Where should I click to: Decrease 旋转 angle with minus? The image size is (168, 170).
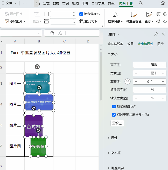pyautogui.click(x=136, y=82)
